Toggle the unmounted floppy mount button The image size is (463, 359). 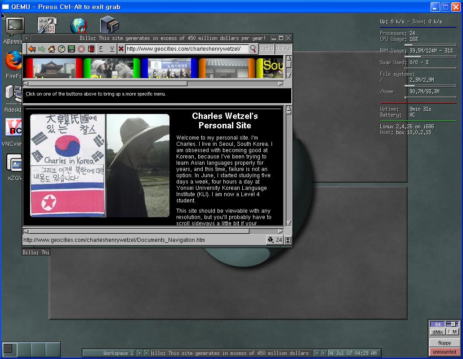click(444, 352)
